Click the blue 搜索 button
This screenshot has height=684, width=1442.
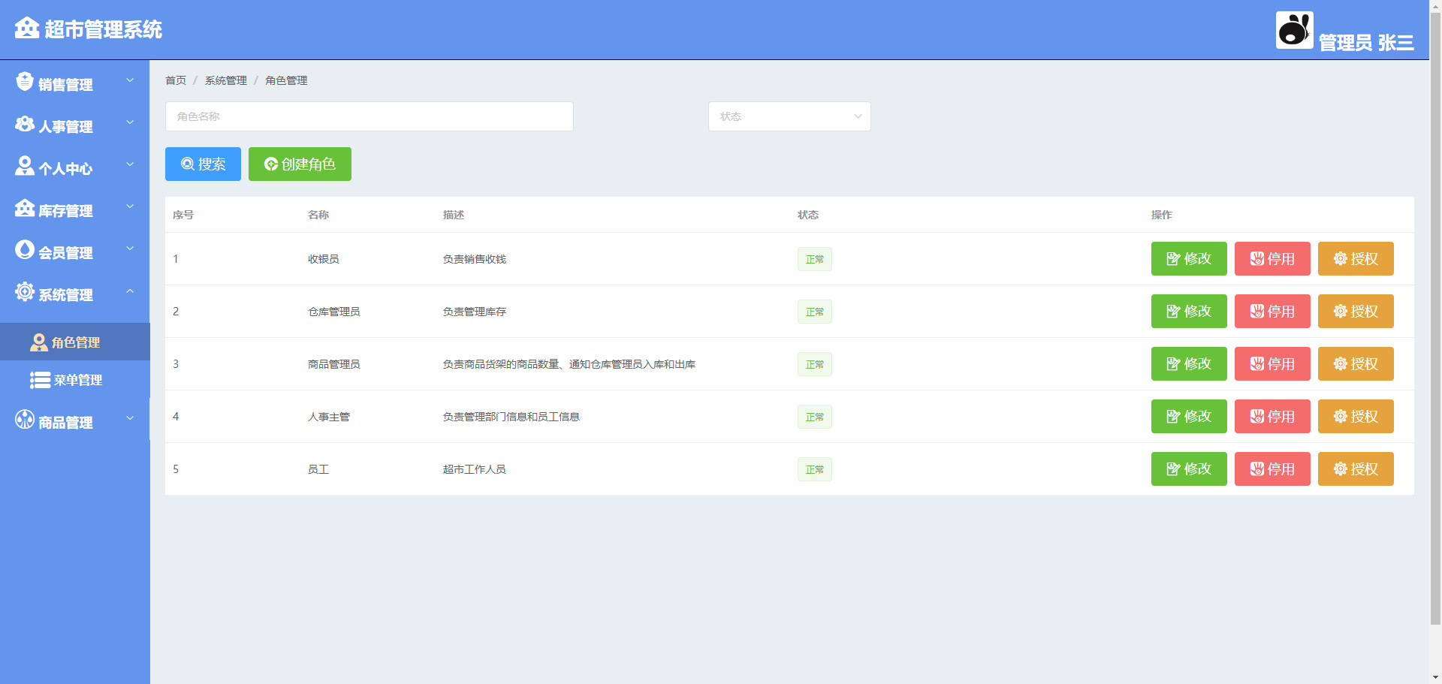pyautogui.click(x=203, y=164)
